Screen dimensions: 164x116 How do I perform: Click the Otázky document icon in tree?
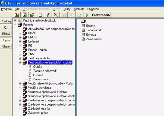pos(30,67)
